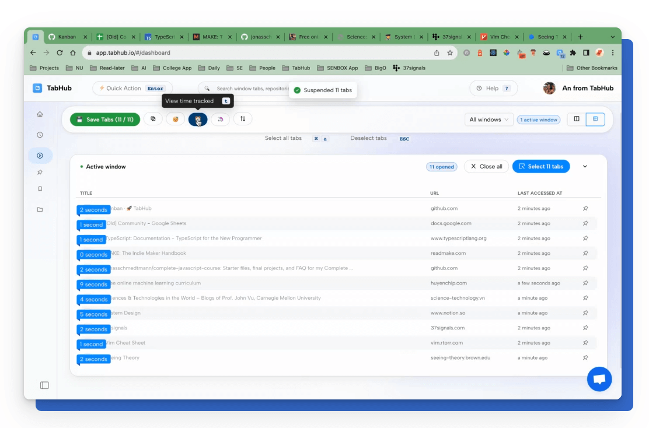
Task: Click the Quick Action button
Action: coord(132,88)
